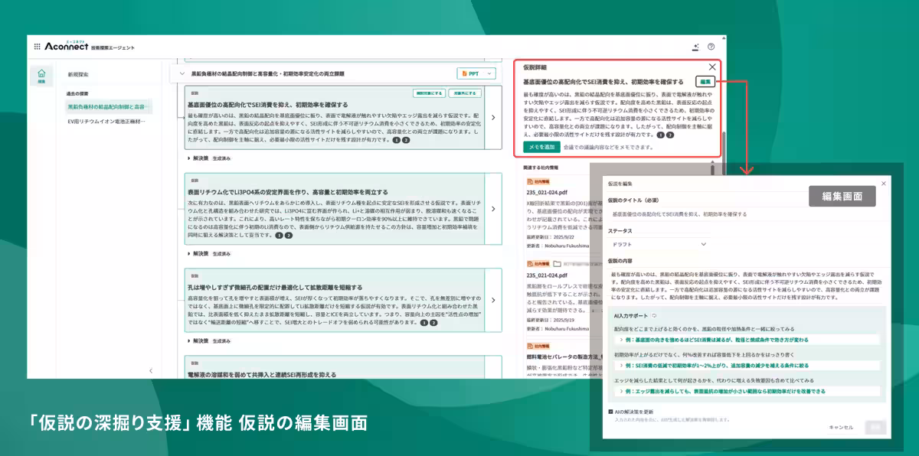This screenshot has height=456, width=919.
Task: Click the 関連する社内情報 heading
Action: (x=542, y=168)
